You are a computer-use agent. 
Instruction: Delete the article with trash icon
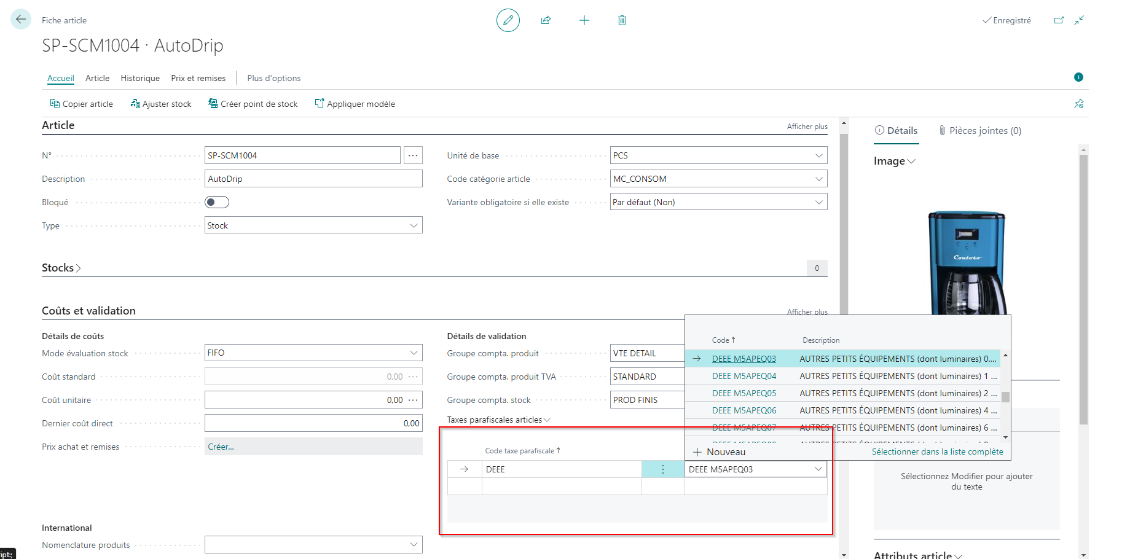click(x=622, y=20)
